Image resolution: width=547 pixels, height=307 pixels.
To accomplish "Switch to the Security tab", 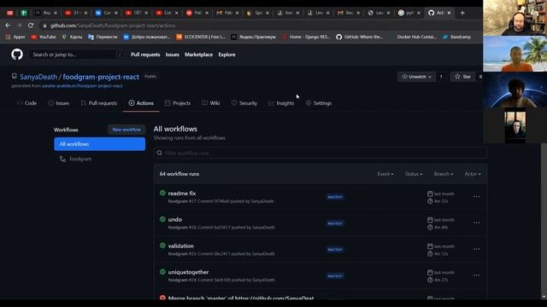I will point(244,103).
